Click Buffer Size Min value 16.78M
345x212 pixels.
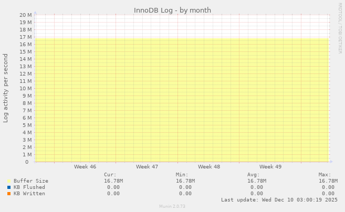click(185, 181)
